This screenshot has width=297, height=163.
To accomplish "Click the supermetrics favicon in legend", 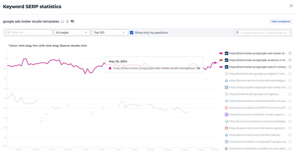I will point(226,128).
